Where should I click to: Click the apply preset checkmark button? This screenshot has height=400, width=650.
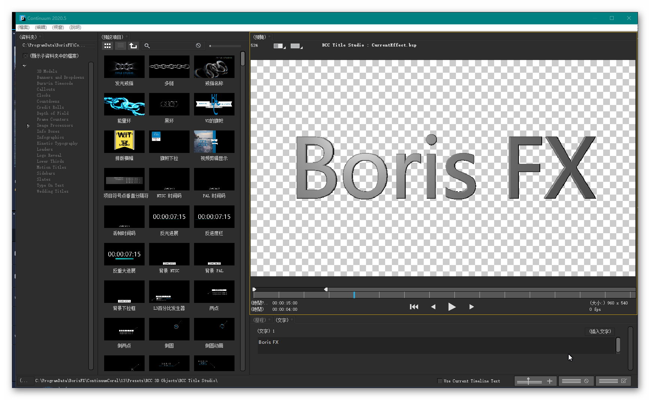613,381
